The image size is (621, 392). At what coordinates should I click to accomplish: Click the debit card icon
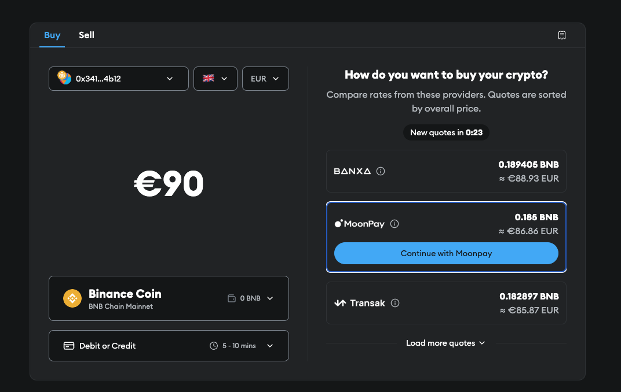69,346
